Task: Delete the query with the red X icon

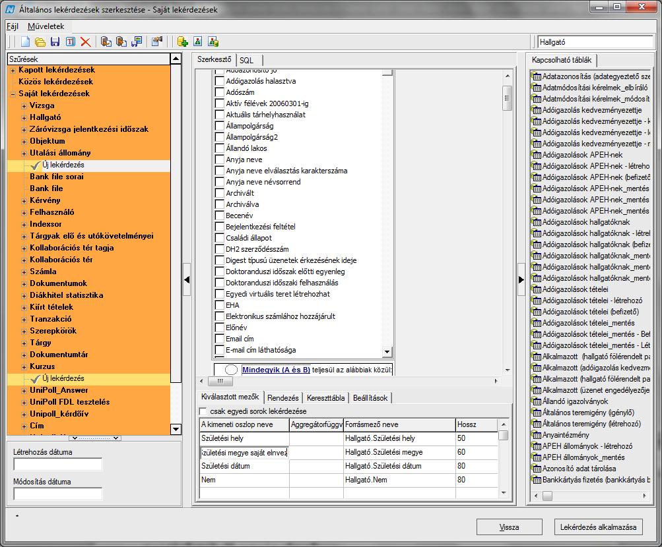Action: coord(85,42)
